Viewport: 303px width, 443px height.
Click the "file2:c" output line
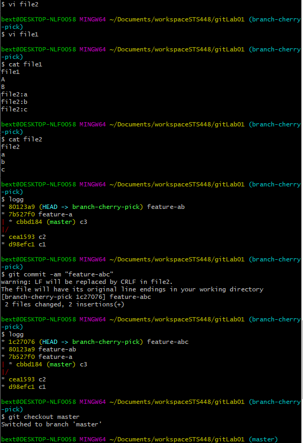coord(14,109)
